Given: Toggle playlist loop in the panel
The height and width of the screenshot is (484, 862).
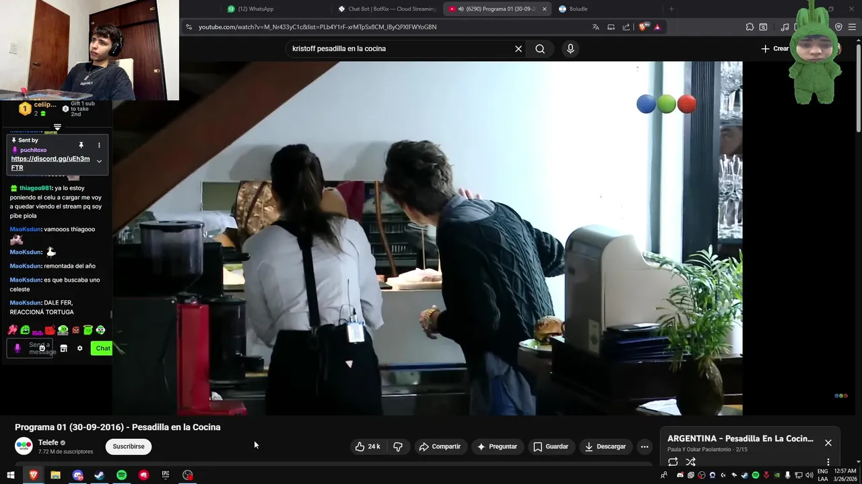Looking at the screenshot, I should coord(673,462).
